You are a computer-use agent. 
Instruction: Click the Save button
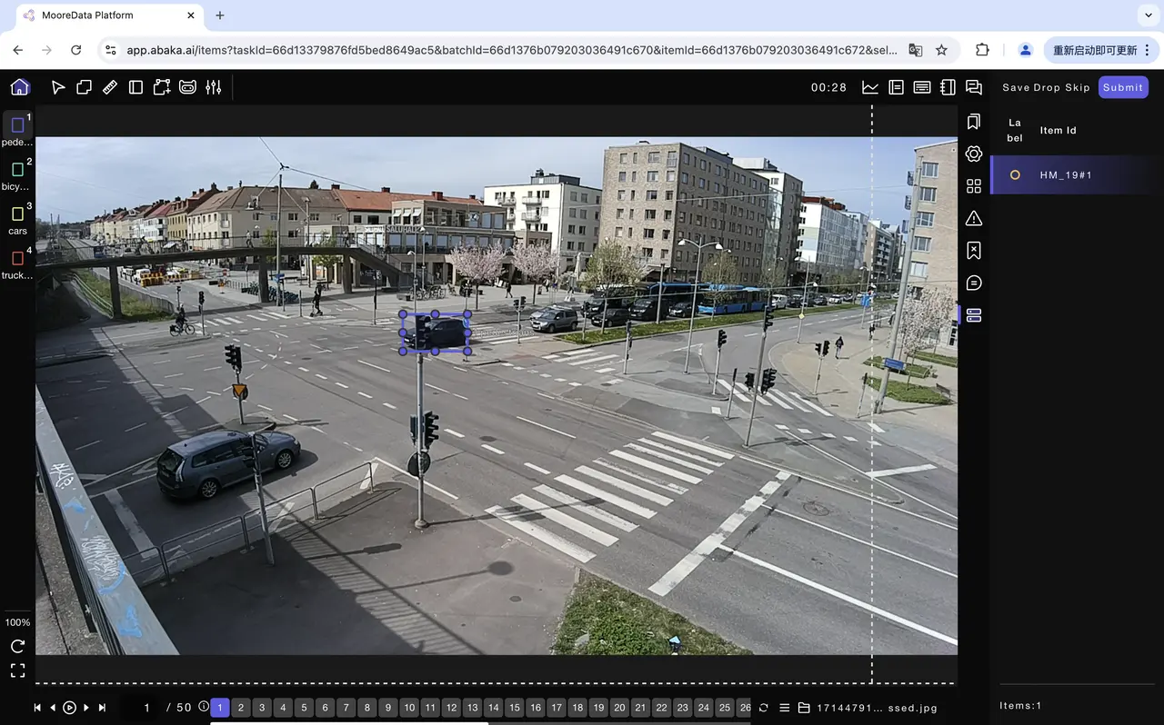pos(1015,87)
